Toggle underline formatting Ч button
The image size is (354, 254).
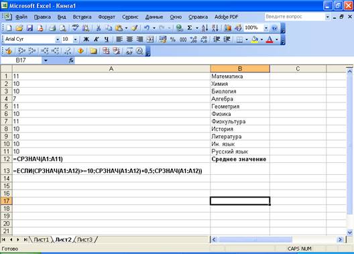[107, 40]
